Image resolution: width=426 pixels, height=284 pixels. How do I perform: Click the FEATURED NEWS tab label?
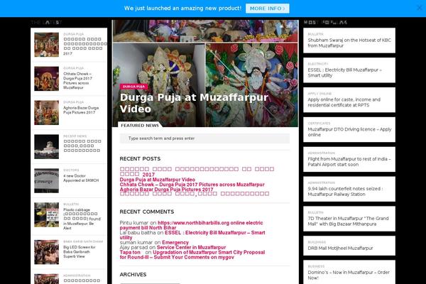[x=140, y=125]
